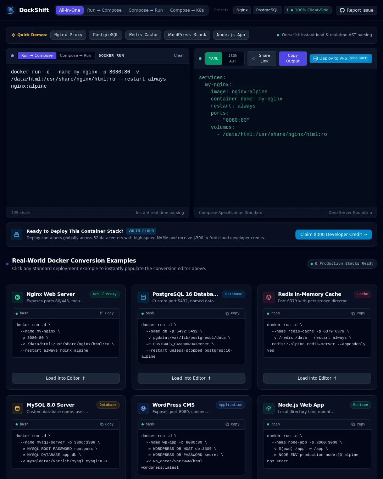Open the Compose → K8s tab
383x479 pixels.
[187, 10]
